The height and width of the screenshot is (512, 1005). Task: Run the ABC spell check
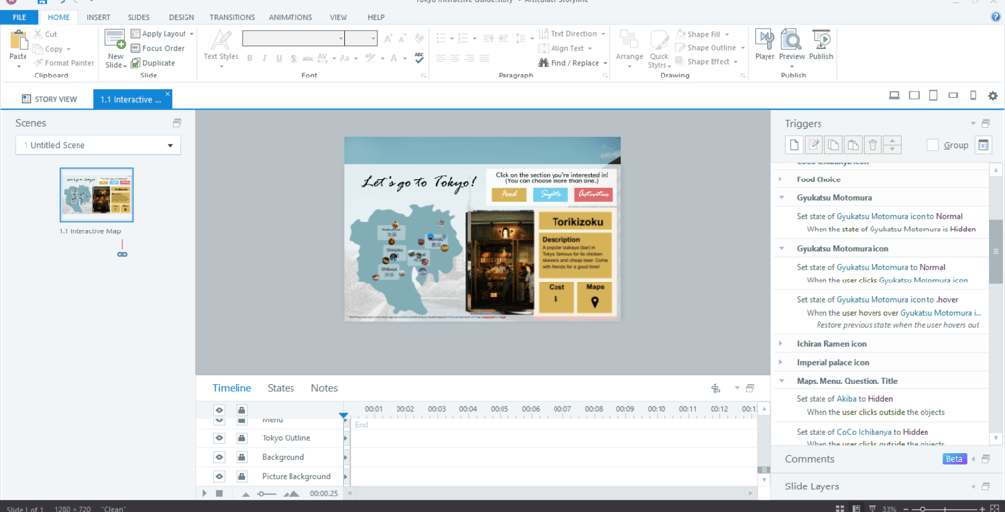pos(419,58)
